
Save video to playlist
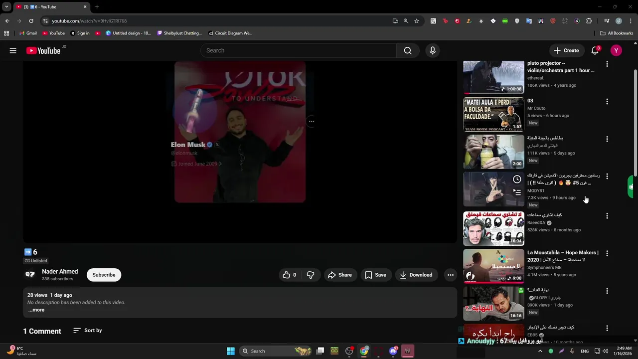[375, 275]
